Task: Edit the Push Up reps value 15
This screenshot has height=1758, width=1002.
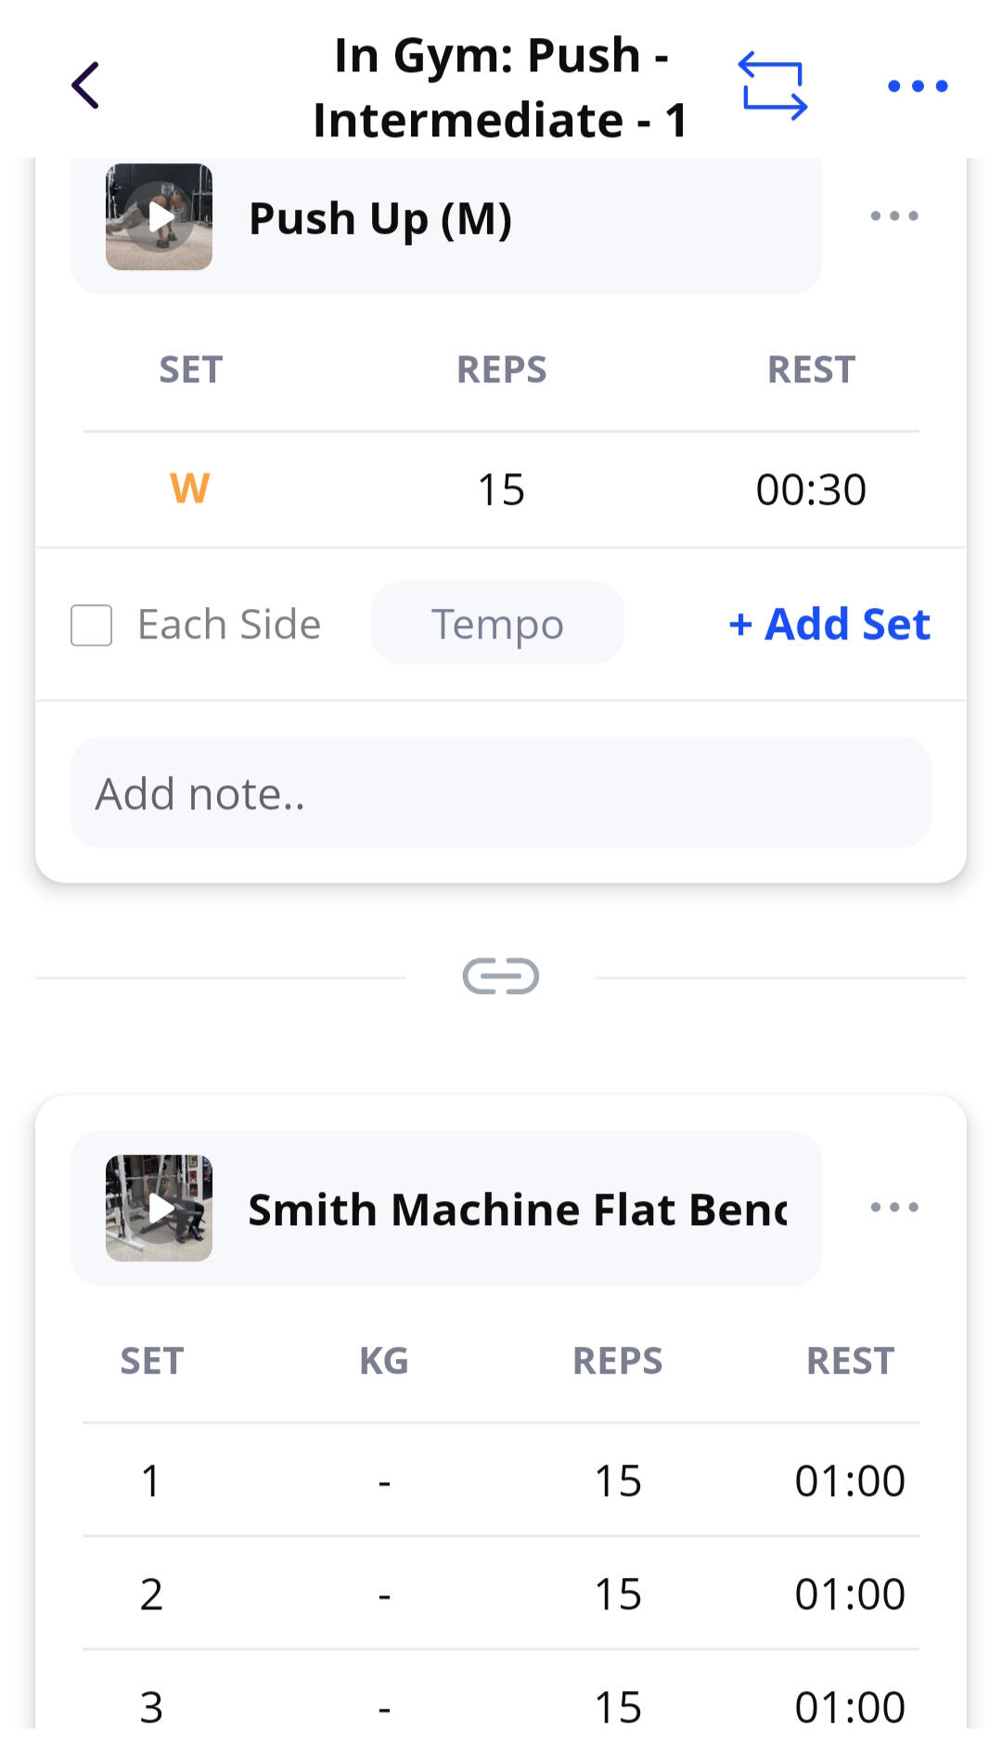Action: pos(501,489)
